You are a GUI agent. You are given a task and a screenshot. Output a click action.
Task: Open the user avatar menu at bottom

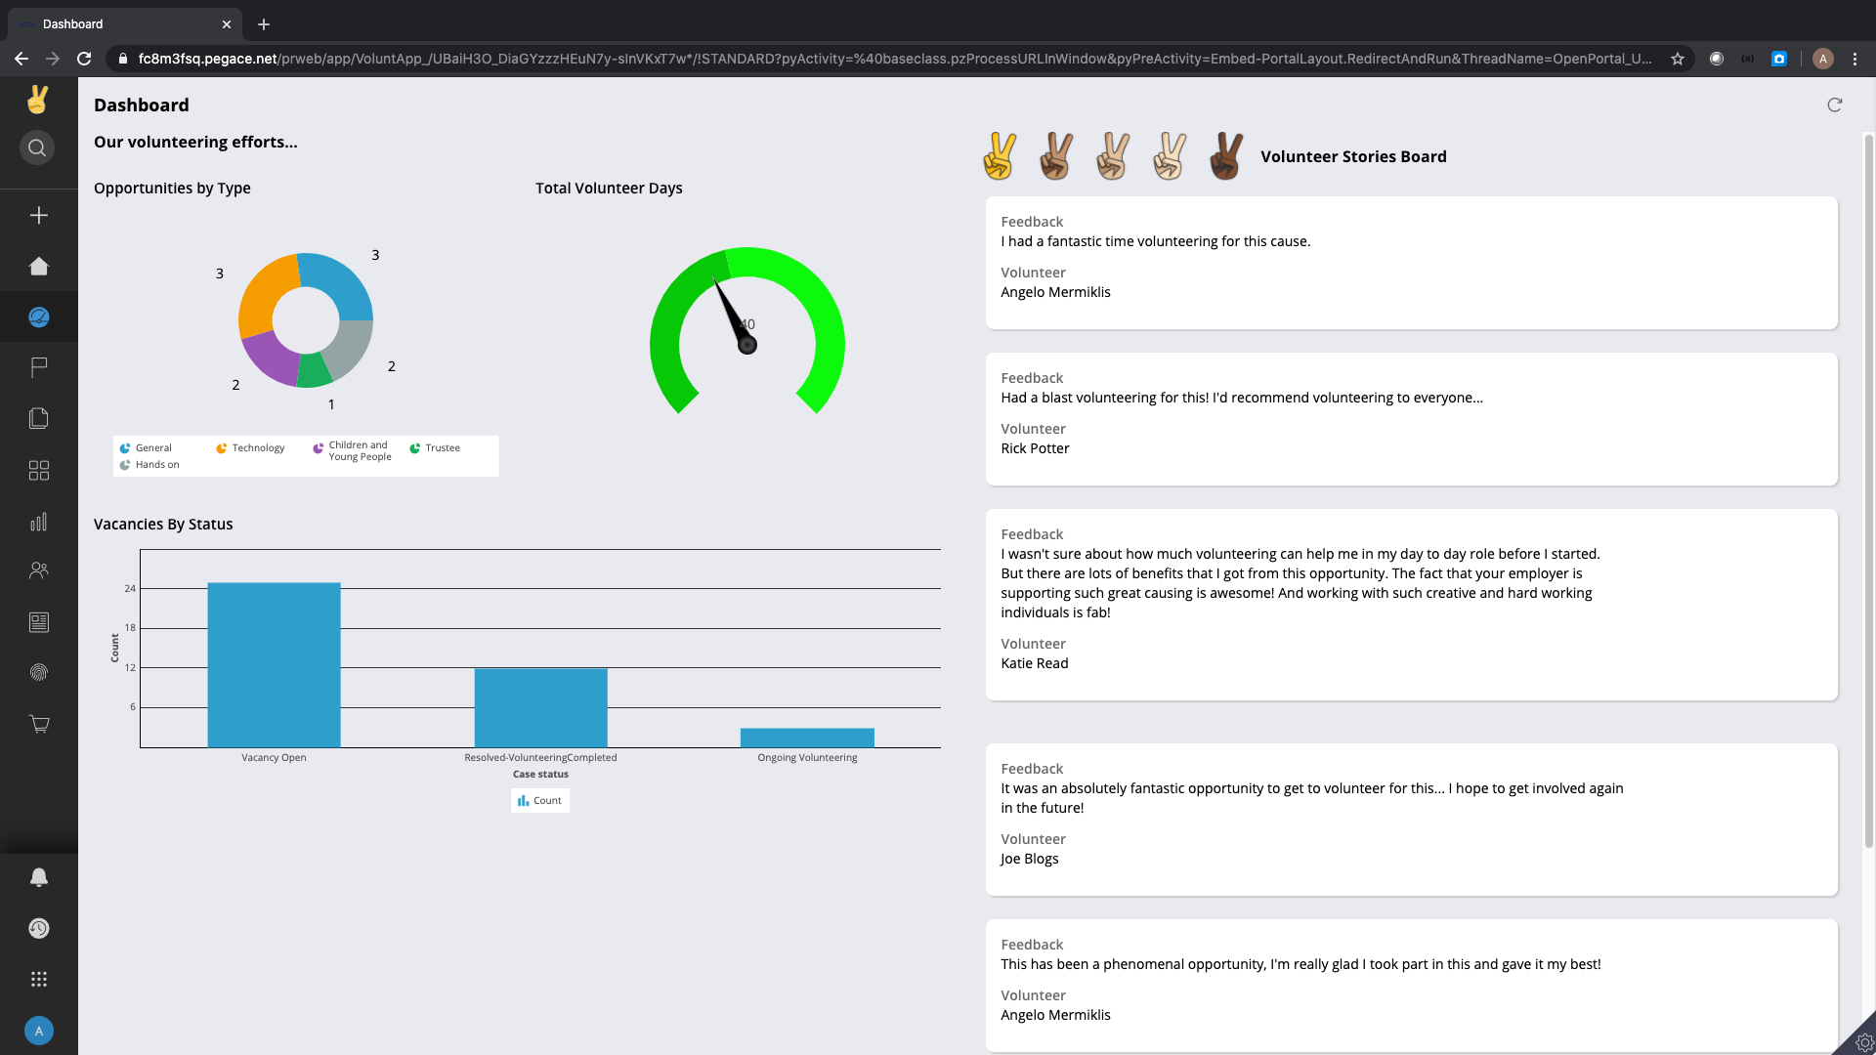[39, 1031]
